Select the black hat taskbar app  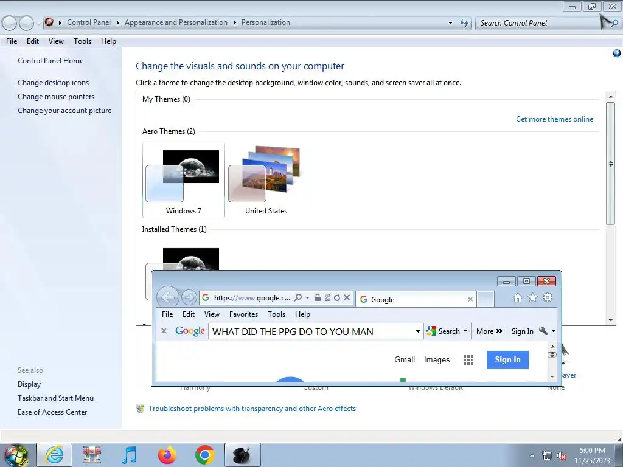point(242,455)
